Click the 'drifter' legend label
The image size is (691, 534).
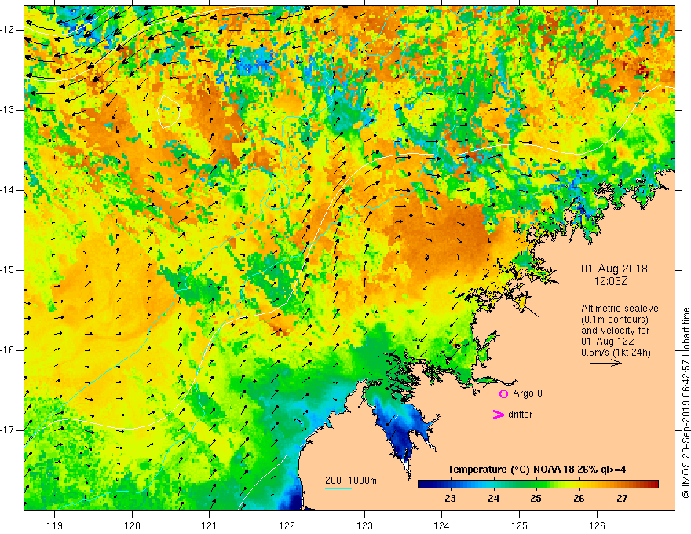point(520,415)
